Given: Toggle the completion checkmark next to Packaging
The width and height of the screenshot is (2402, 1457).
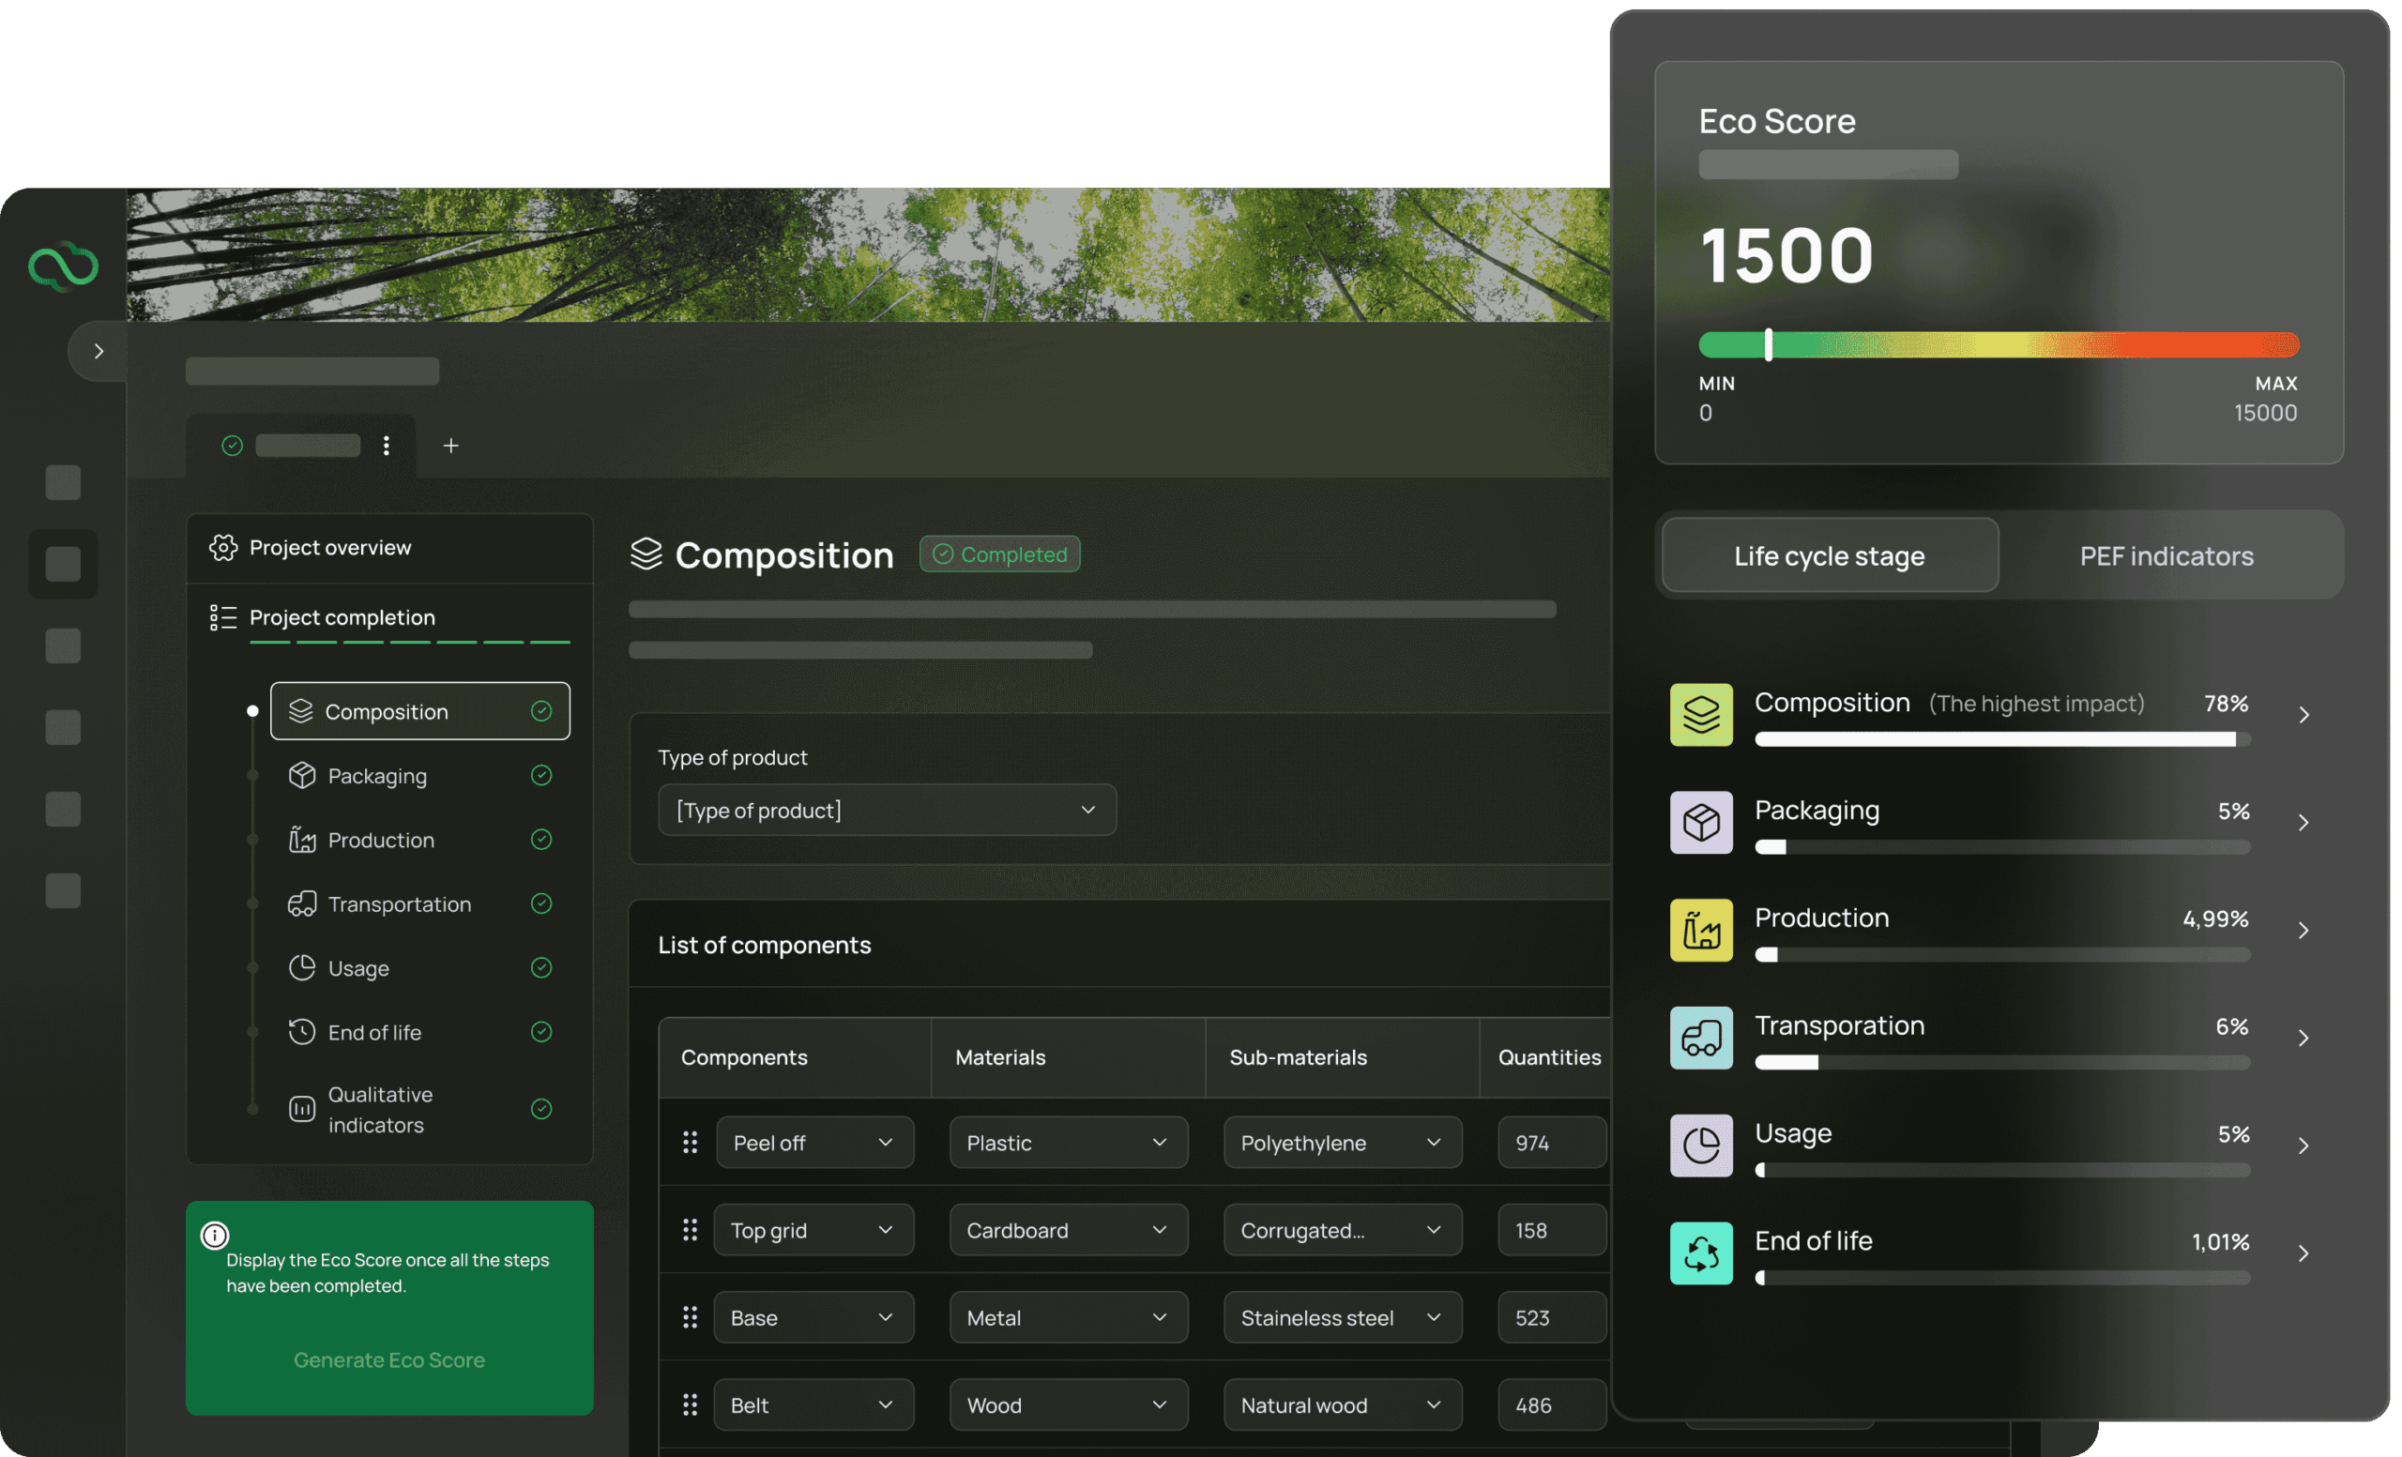Looking at the screenshot, I should click(542, 775).
